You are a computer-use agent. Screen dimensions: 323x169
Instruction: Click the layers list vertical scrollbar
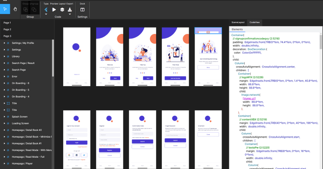click(53, 58)
